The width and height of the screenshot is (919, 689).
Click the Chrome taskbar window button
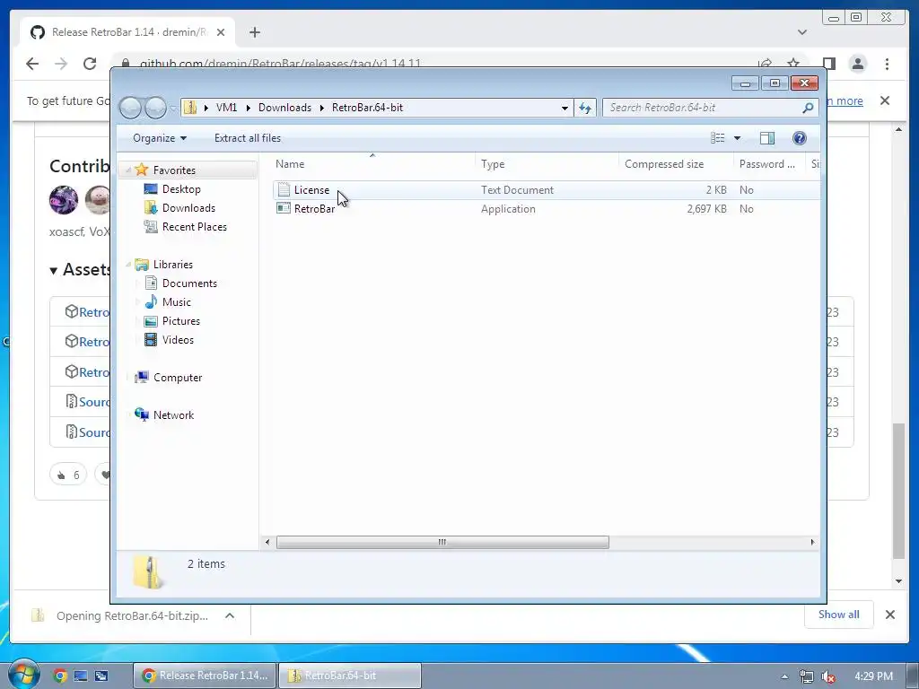(205, 676)
